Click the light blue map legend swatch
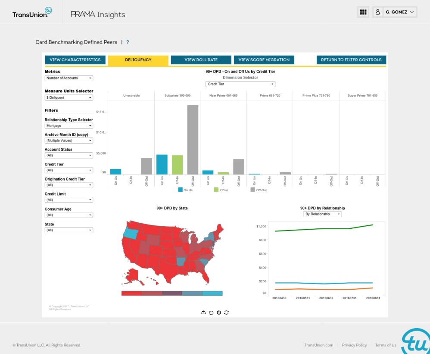Screen dimensions: 430x354 [212, 294]
